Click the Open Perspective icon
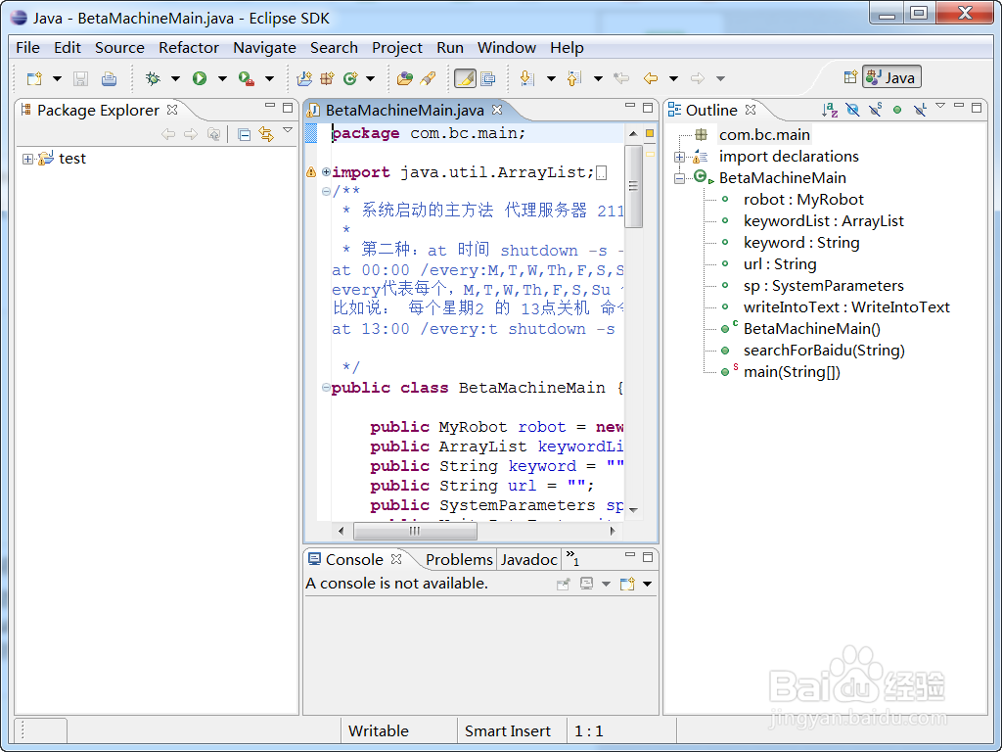The image size is (1002, 752). click(850, 77)
